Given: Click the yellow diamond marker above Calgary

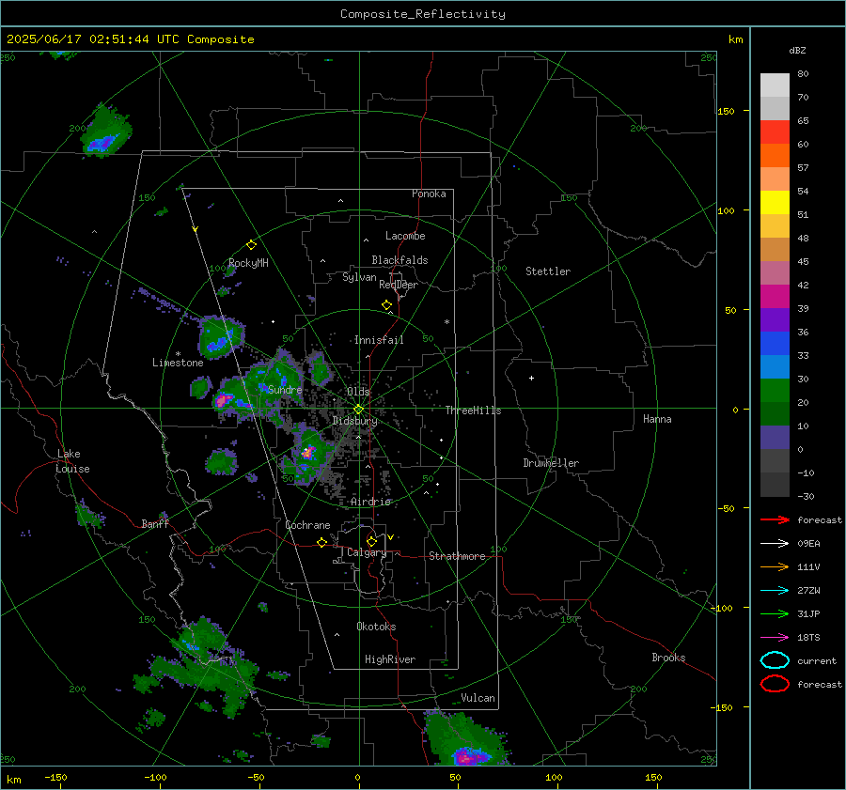Looking at the screenshot, I should click(x=371, y=541).
